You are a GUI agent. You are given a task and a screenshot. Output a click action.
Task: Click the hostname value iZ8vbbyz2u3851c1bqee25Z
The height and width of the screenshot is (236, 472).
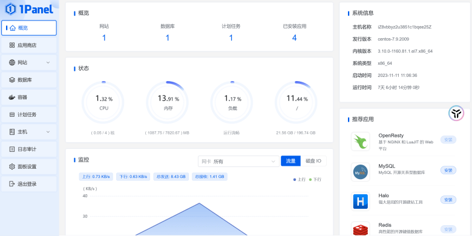(x=405, y=27)
